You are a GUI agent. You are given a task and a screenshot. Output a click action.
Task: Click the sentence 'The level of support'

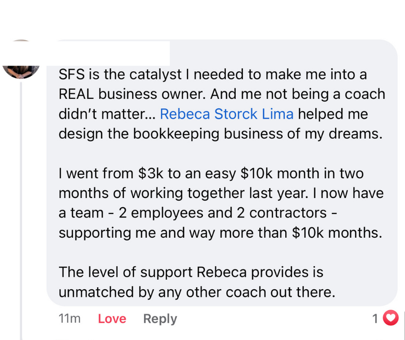click(x=190, y=272)
